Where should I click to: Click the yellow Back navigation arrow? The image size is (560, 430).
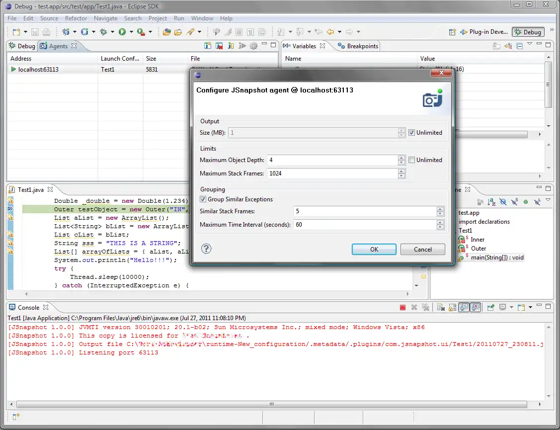coord(330,32)
